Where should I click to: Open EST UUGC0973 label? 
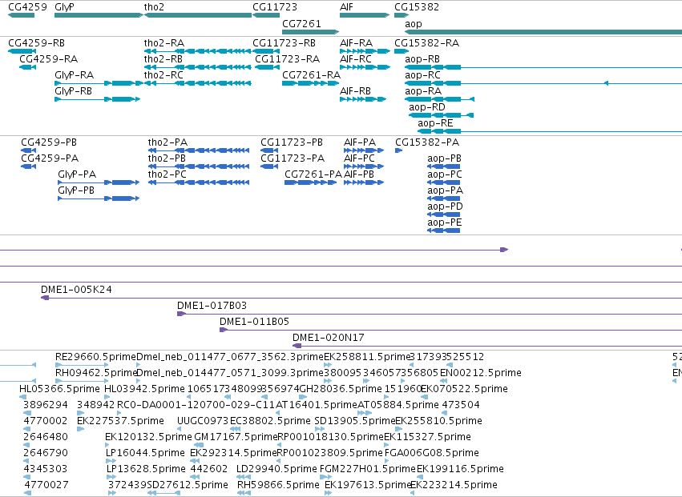203,422
